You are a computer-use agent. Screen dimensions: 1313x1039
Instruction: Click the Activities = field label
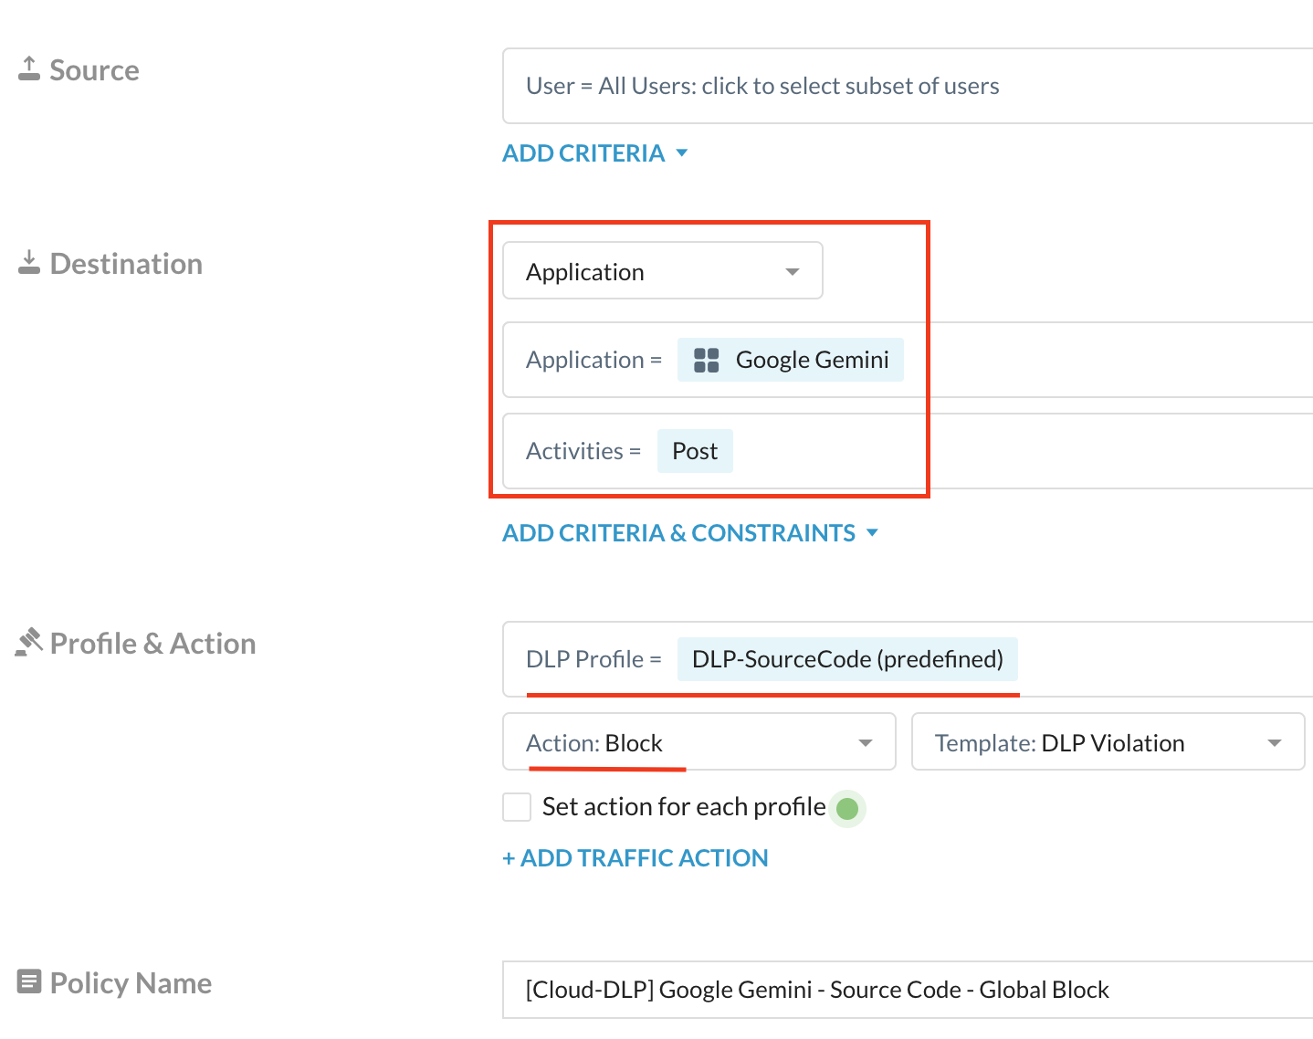583,451
